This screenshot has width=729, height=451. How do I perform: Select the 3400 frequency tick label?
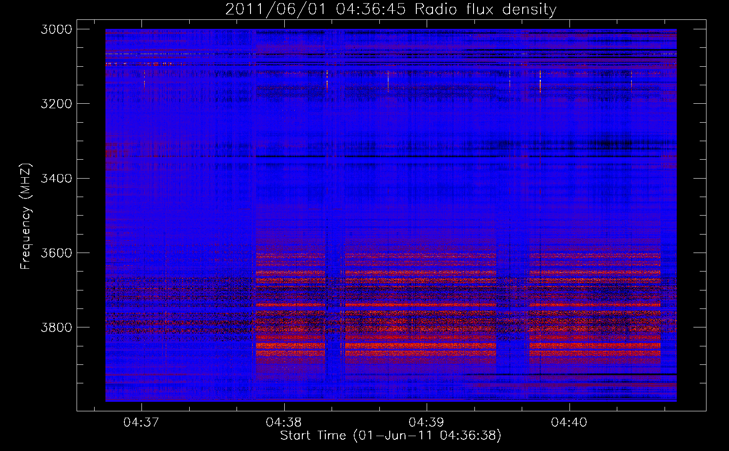click(56, 179)
